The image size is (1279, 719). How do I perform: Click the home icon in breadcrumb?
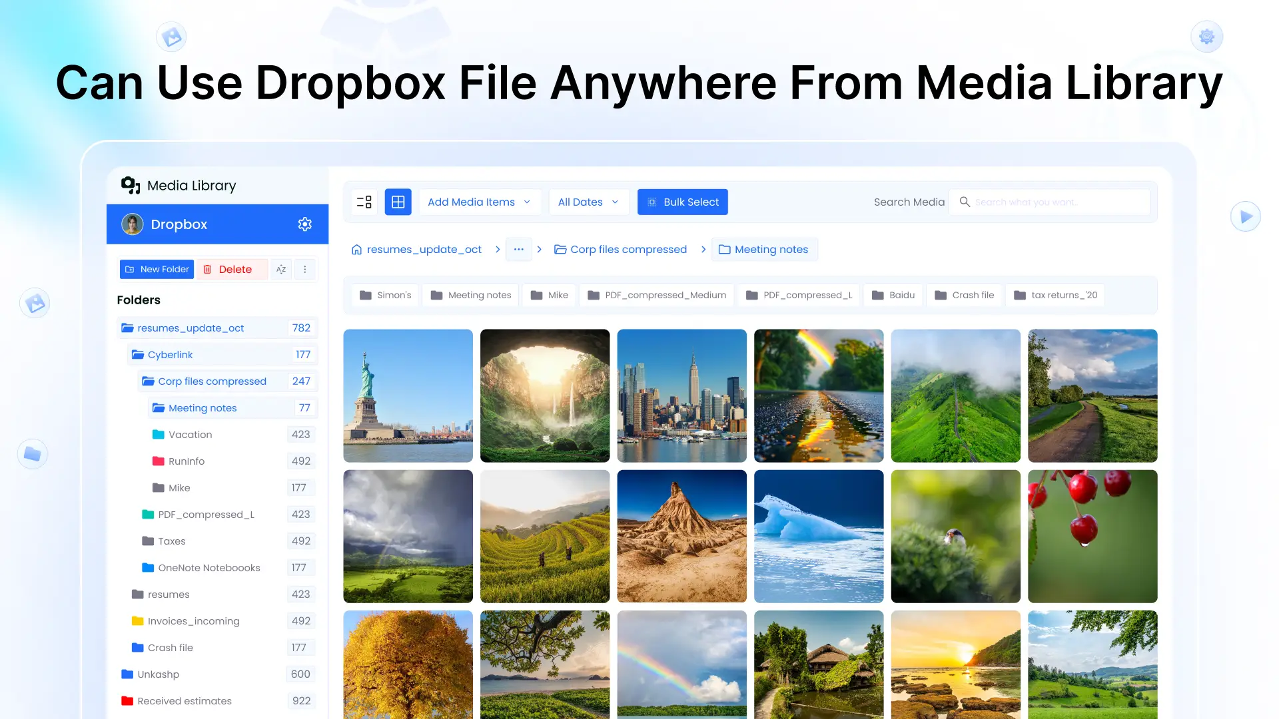pyautogui.click(x=357, y=250)
